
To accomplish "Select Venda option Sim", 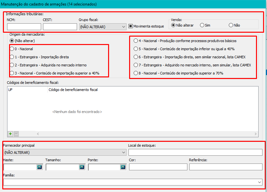I will 202,25.
